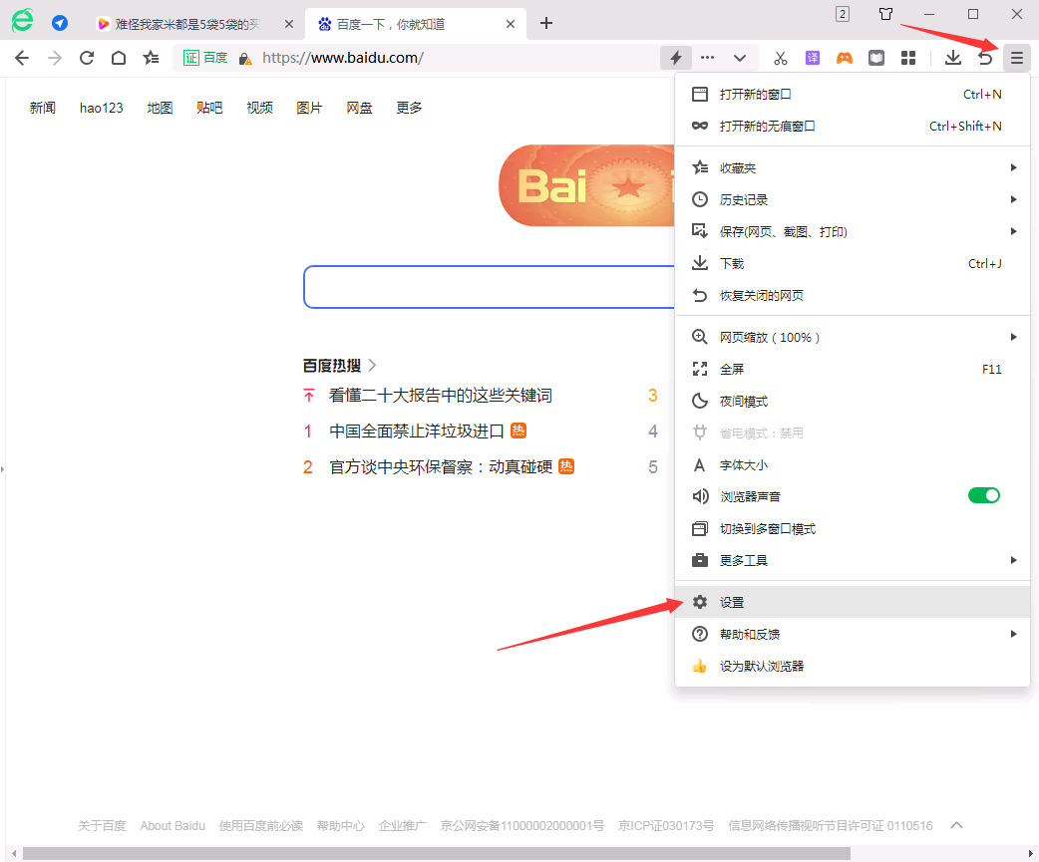Expand the 网页缩放 (100%) submenu
Viewport: 1039px width, 862px height.
853,337
